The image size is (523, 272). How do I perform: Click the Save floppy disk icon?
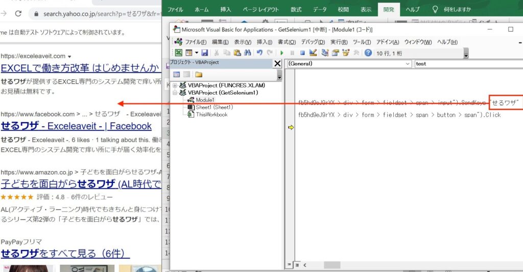pyautogui.click(x=204, y=53)
